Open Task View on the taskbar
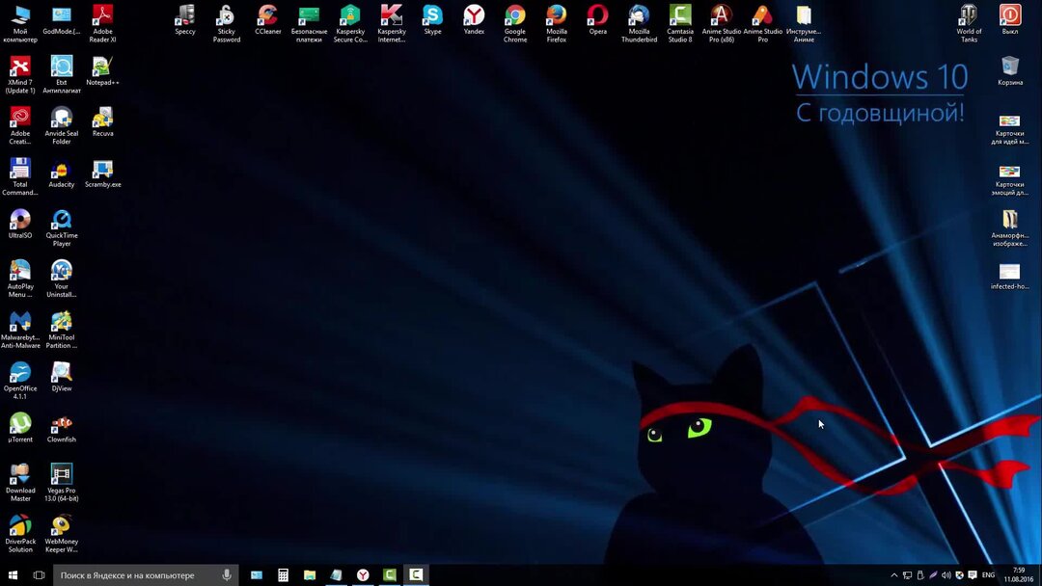 point(39,574)
